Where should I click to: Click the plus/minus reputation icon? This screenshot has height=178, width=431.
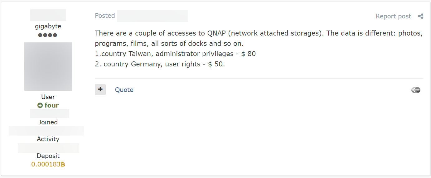pos(416,90)
